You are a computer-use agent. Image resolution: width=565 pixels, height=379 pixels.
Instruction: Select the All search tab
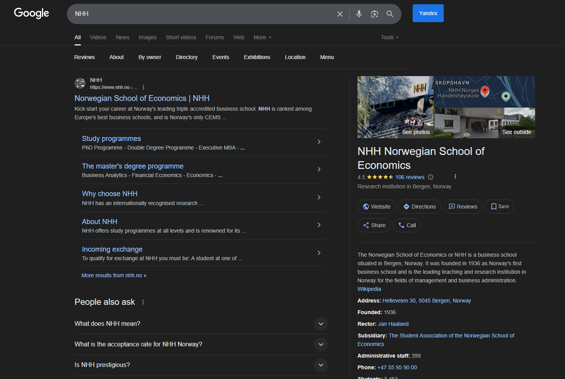click(78, 37)
